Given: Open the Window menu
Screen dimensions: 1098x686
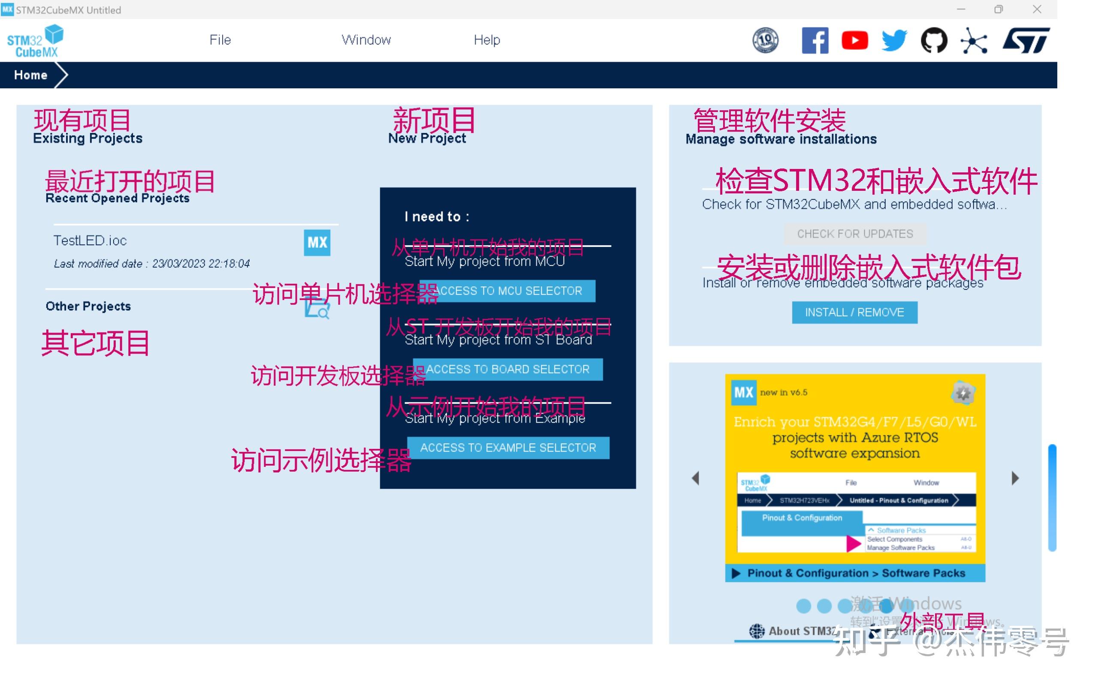Looking at the screenshot, I should tap(366, 40).
